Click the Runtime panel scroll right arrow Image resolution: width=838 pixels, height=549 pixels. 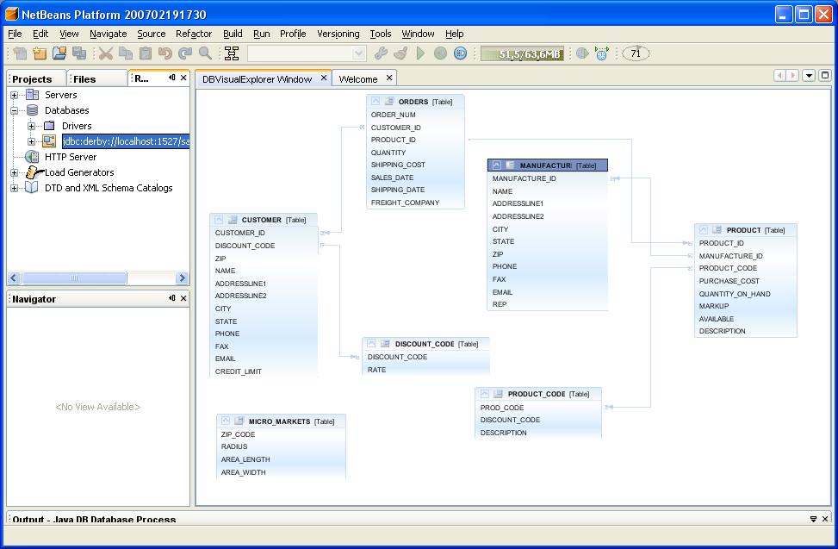pyautogui.click(x=182, y=278)
